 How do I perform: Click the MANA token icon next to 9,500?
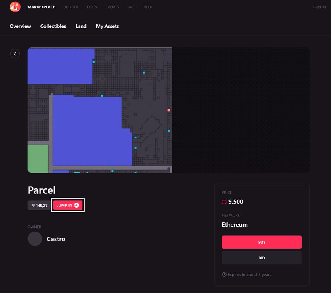point(225,202)
